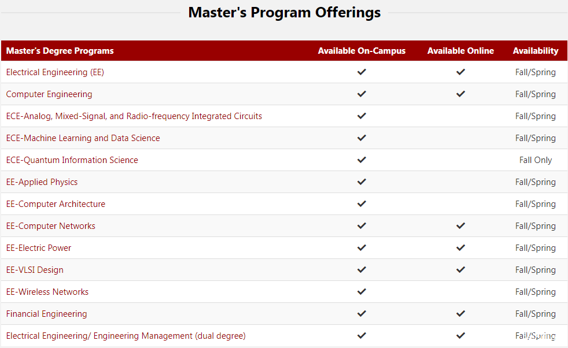Click the Availability column header
568x348 pixels.
pyautogui.click(x=536, y=51)
